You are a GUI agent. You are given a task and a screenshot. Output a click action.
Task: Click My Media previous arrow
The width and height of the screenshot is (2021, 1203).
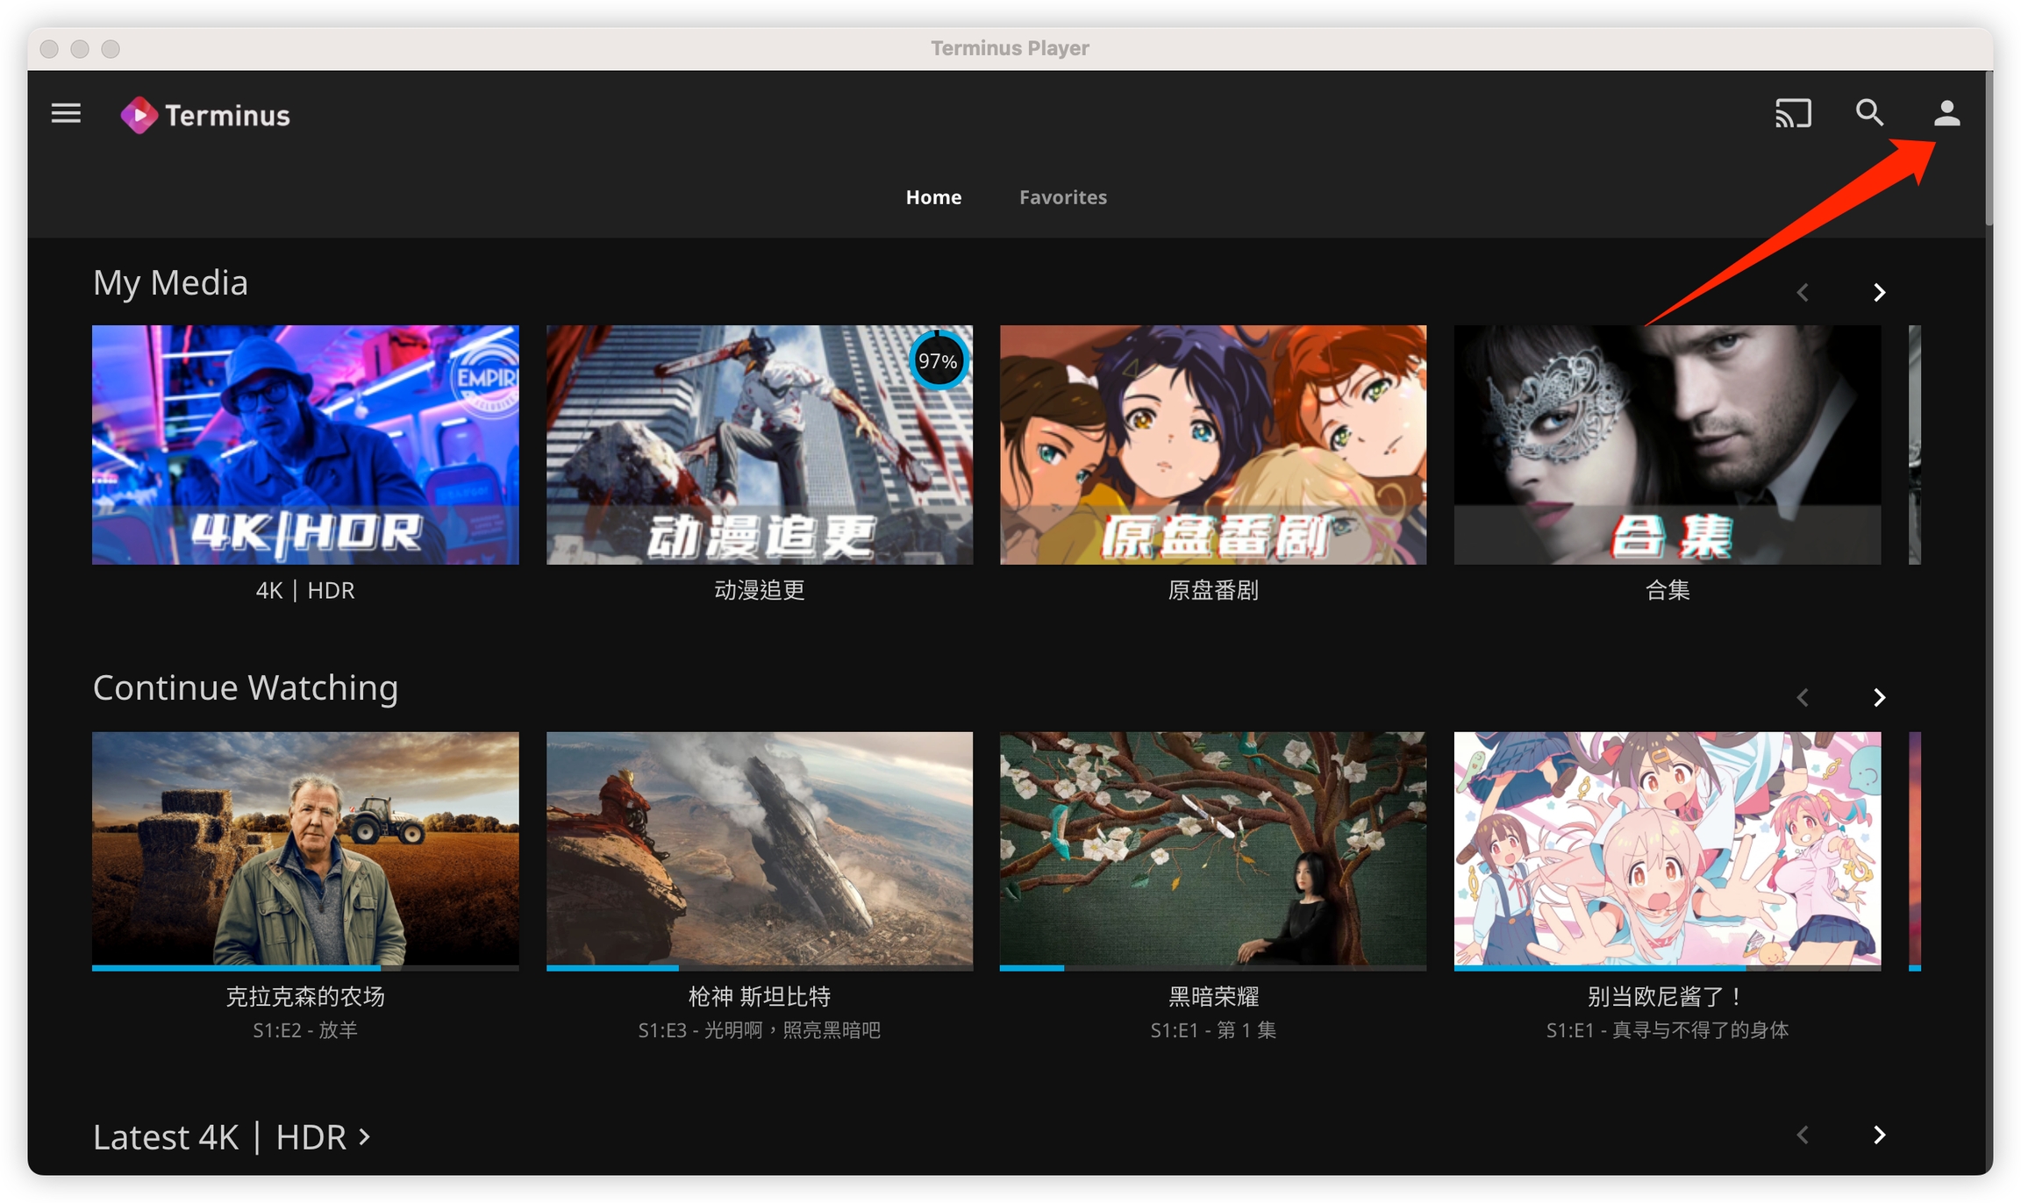1803,293
